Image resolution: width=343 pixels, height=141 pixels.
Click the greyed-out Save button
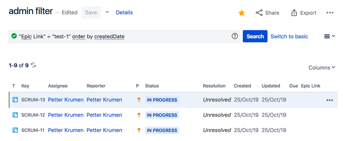coord(91,12)
